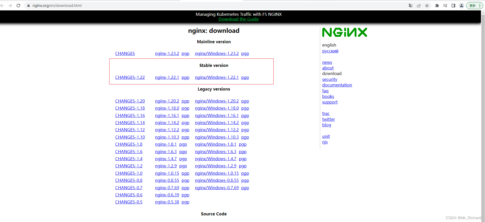Download nginx-1.2.9
Screen dimensions: 485x222
[x=166, y=166]
